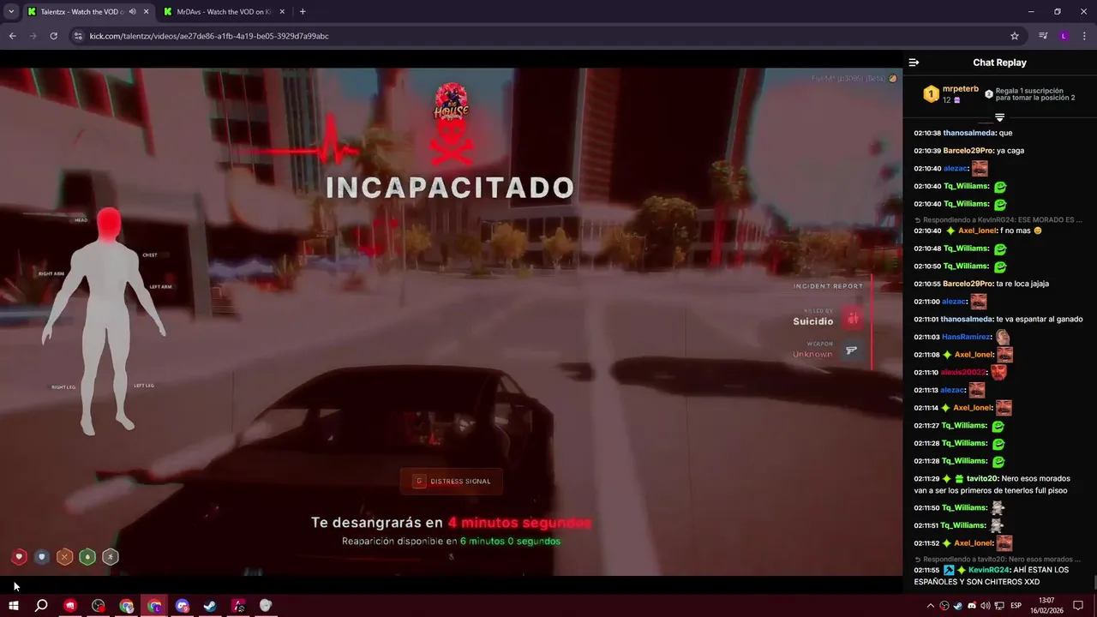Viewport: 1097px width, 617px height.
Task: Click 'ya caga' chat message
Action: 1010,151
